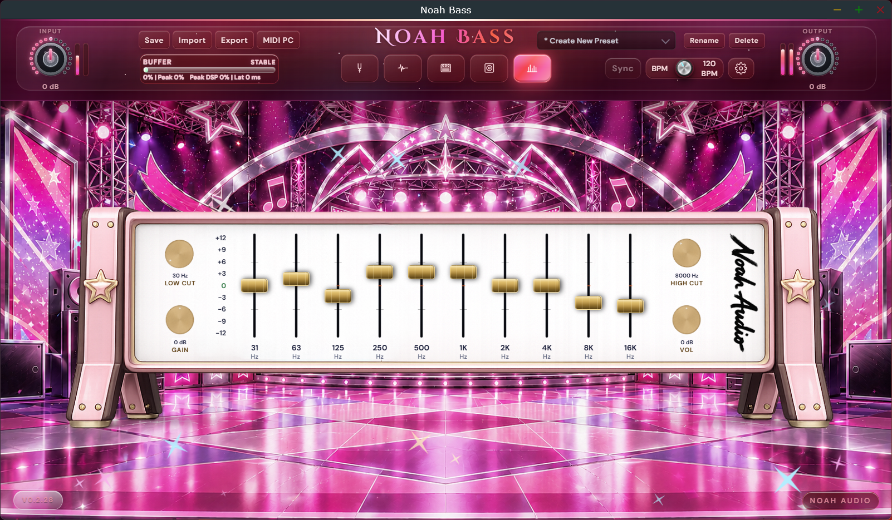Click the STABLE buffer status label
The image size is (892, 520).
pos(263,62)
